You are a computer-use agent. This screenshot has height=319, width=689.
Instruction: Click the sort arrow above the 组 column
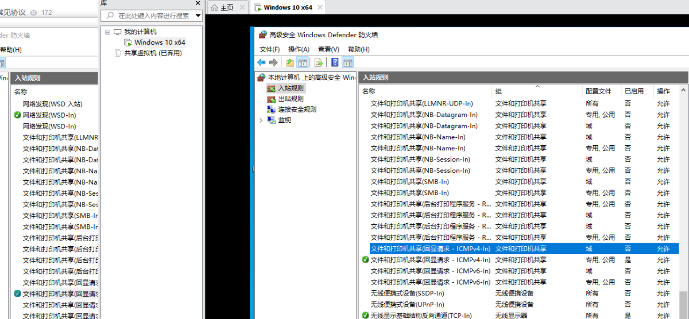click(537, 87)
